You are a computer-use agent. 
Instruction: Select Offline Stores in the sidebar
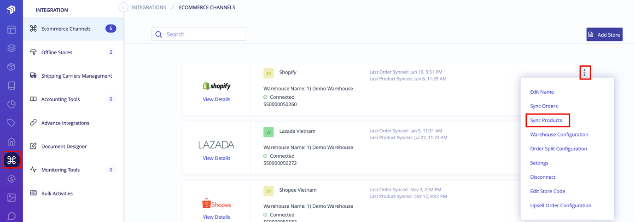pos(73,52)
